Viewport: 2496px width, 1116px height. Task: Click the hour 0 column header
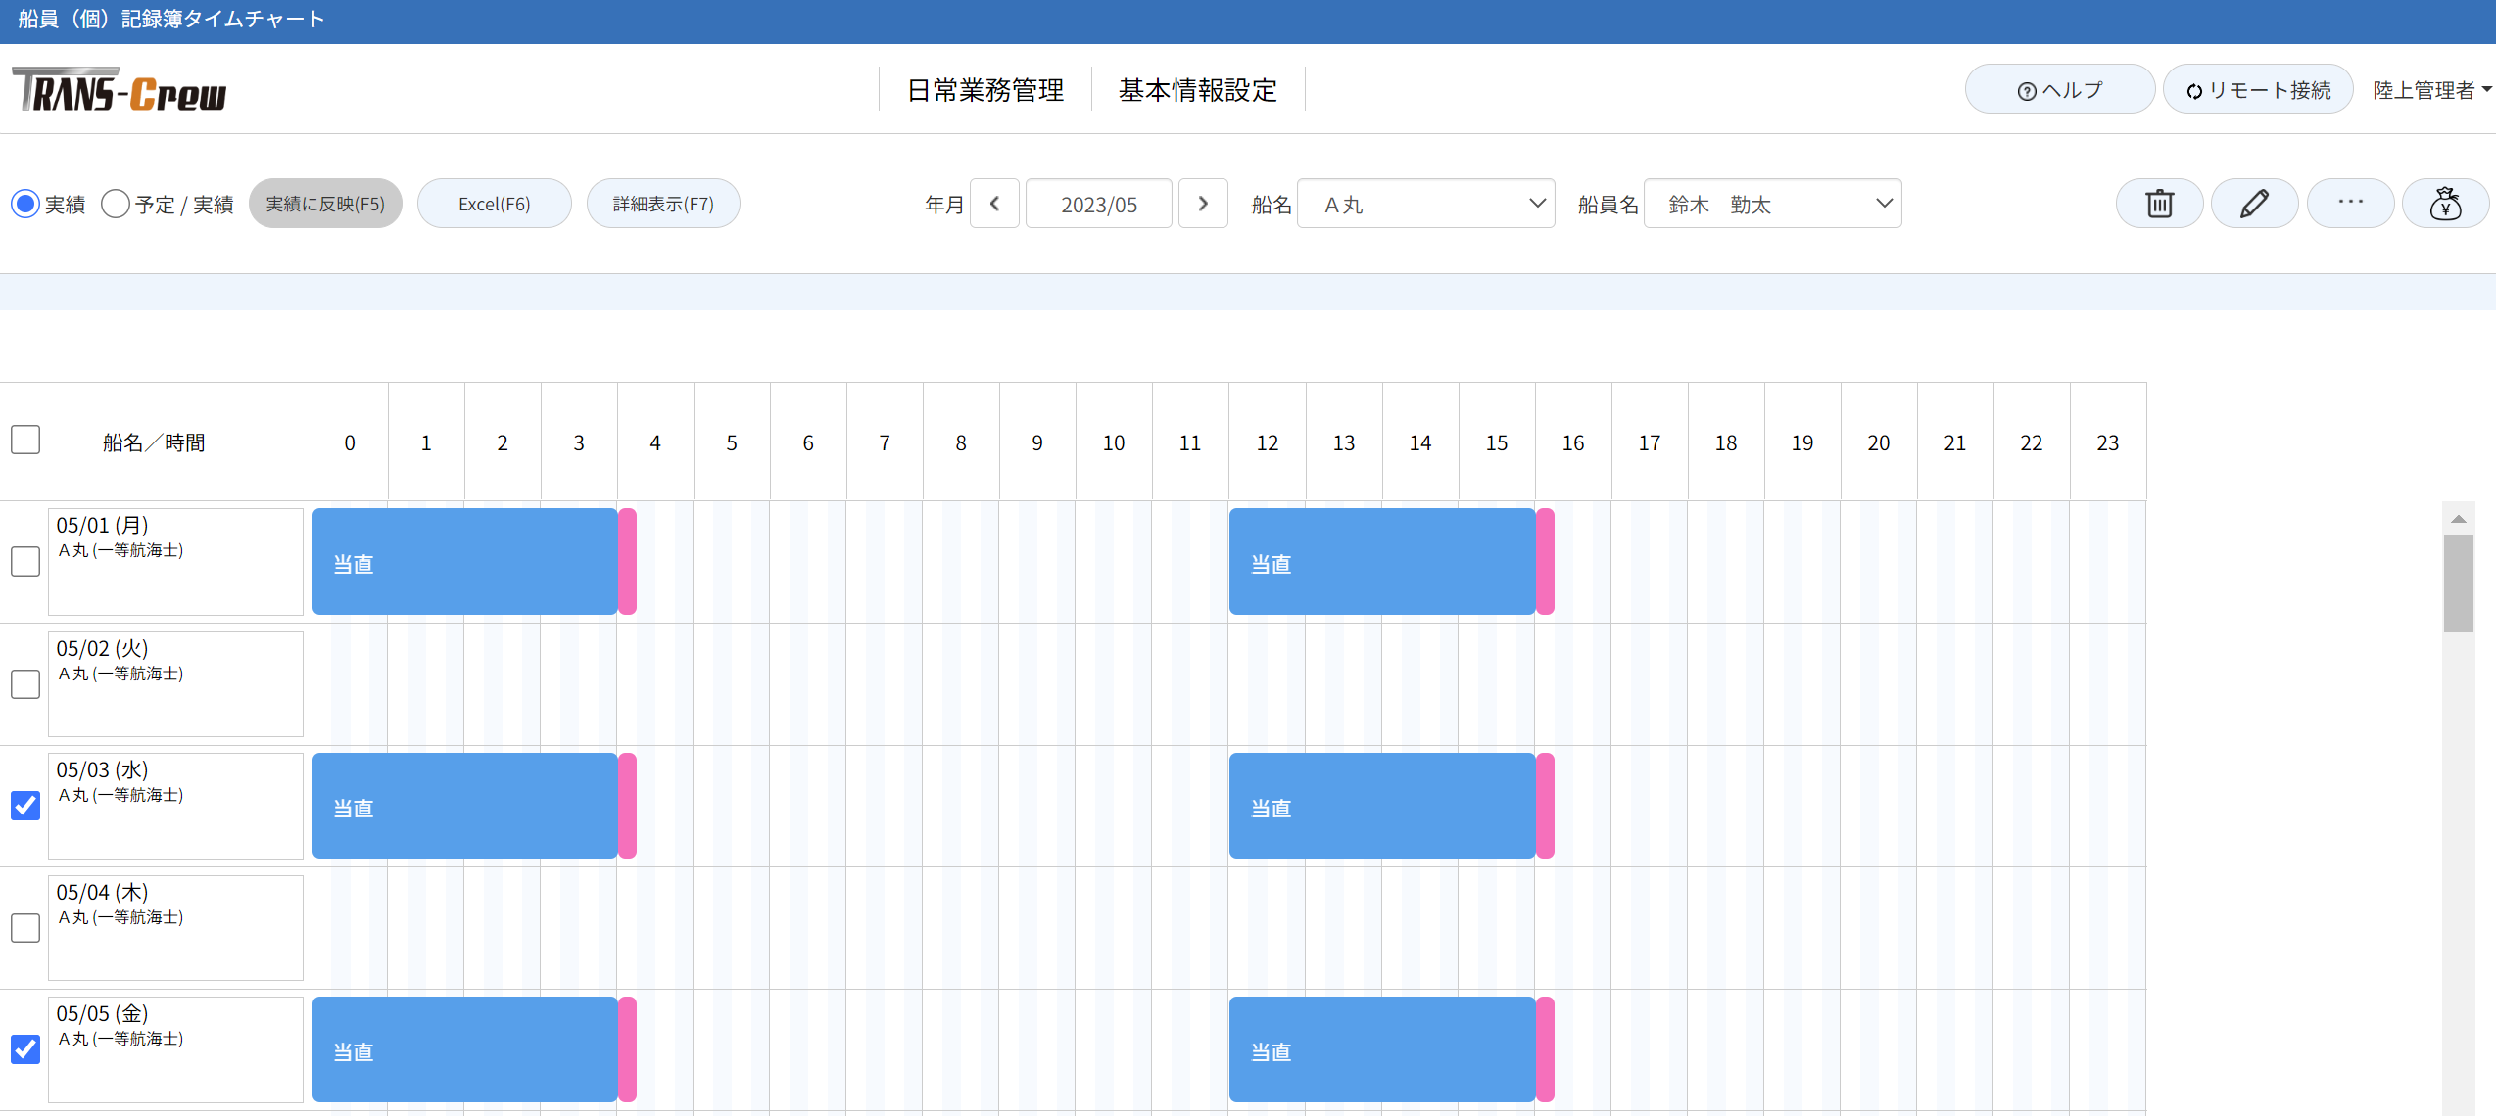point(350,442)
